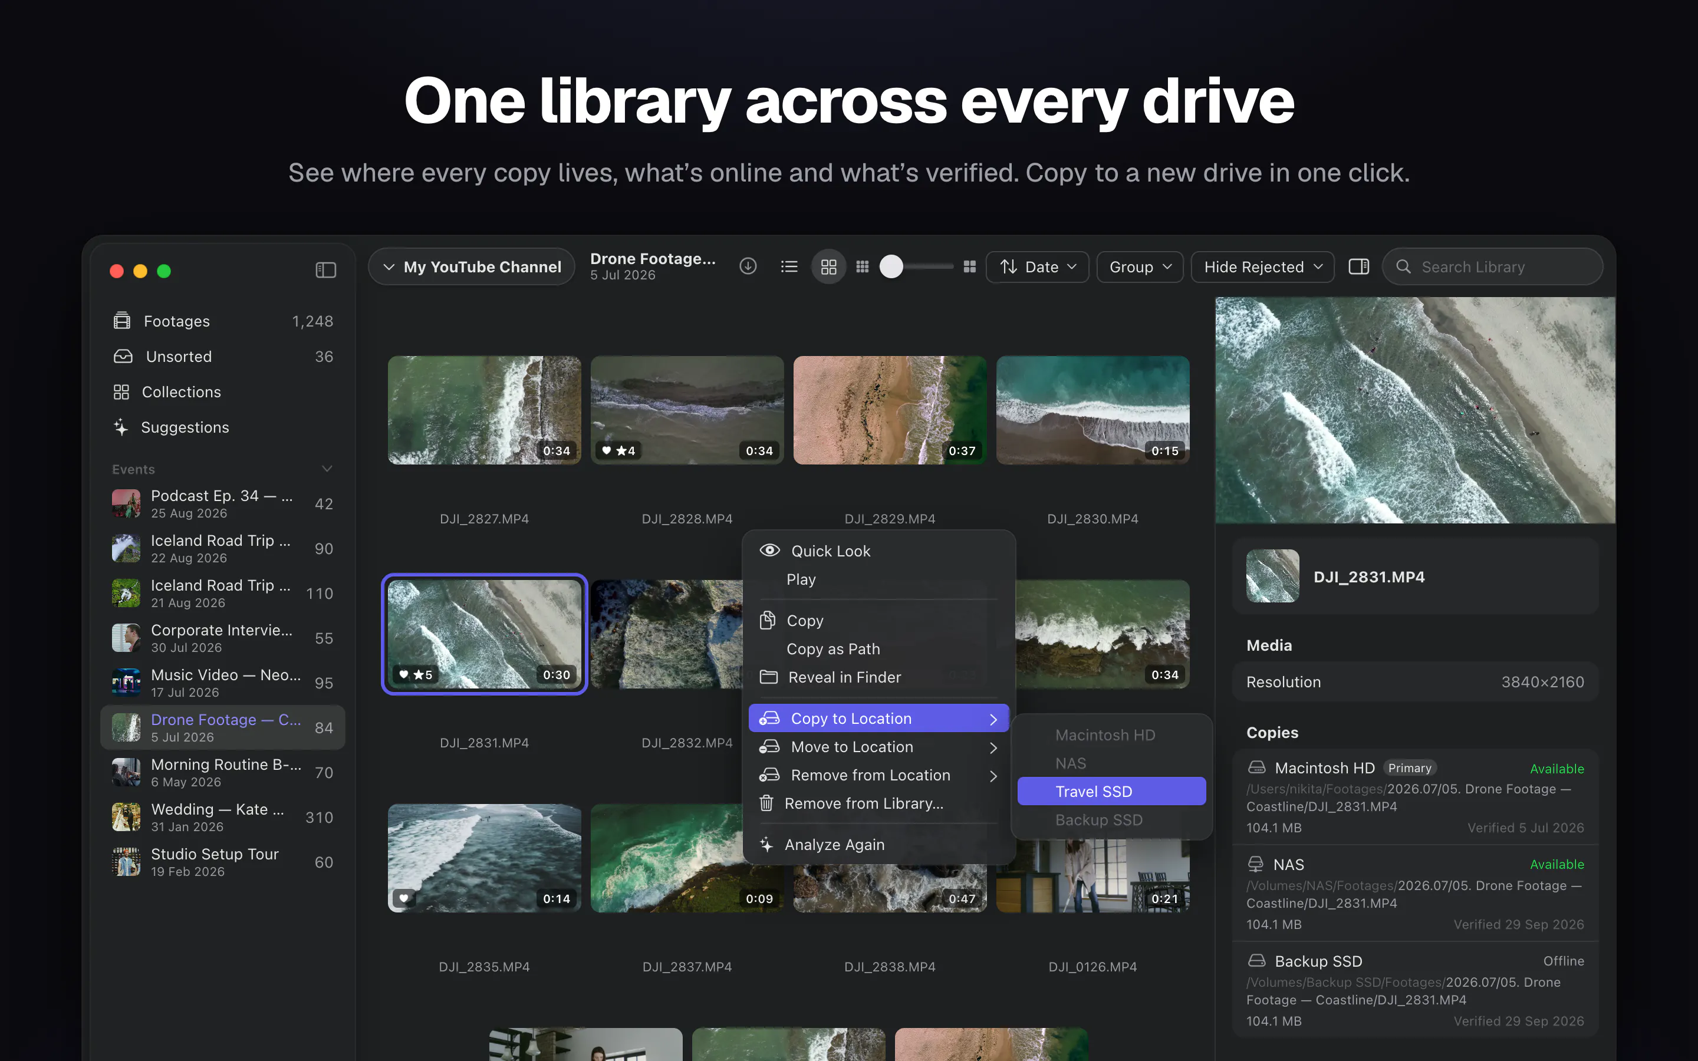Click the Copy documents icon in menu
The height and width of the screenshot is (1061, 1698).
point(768,620)
